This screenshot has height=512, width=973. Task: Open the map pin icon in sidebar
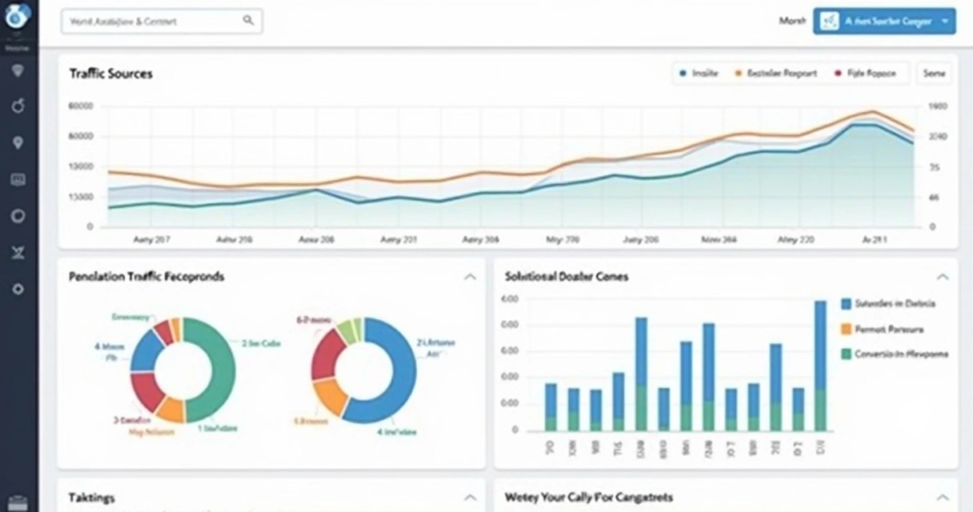click(x=18, y=143)
